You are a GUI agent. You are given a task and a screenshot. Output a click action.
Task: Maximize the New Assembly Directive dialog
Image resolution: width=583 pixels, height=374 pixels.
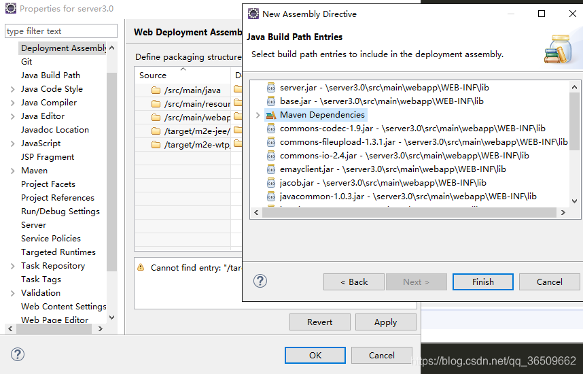click(542, 14)
